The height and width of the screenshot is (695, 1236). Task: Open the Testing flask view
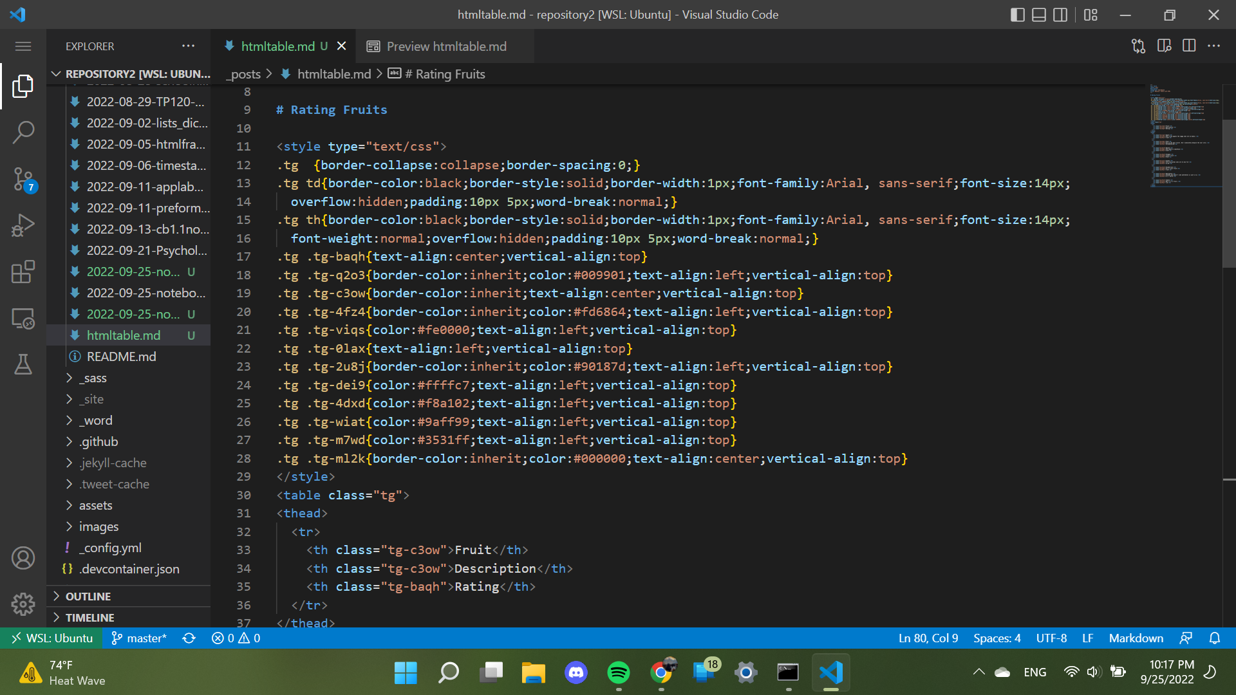coord(23,365)
